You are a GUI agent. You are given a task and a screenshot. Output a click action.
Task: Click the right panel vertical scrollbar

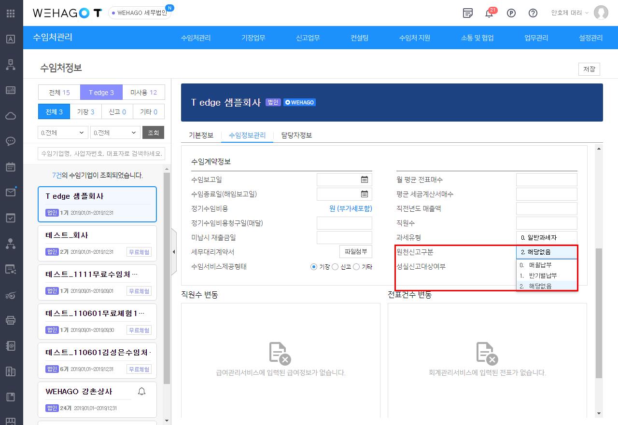(599, 314)
